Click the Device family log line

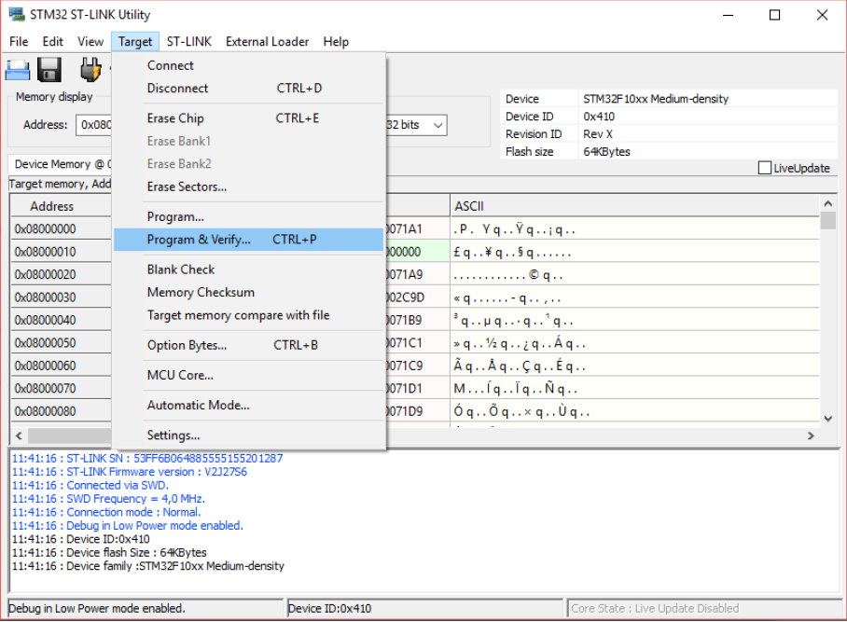pyautogui.click(x=148, y=566)
